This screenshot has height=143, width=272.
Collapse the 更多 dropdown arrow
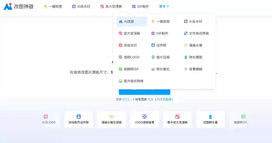[x=168, y=6]
